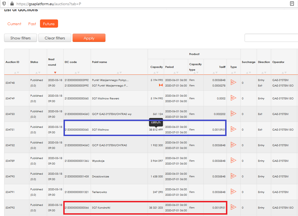Sort by EIC code using its arrows

tap(77, 73)
